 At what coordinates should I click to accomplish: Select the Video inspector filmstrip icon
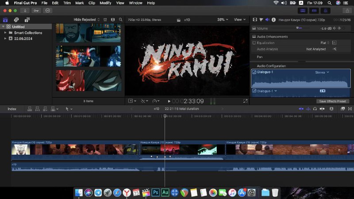(x=255, y=20)
